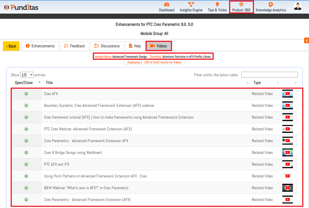Expand the PTC AFX and IFX row
The width and height of the screenshot is (309, 208).
click(x=26, y=165)
